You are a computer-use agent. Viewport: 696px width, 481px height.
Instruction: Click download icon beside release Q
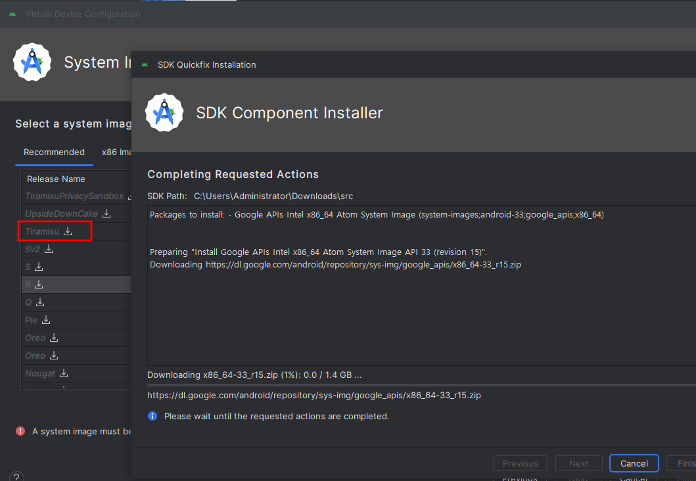pyautogui.click(x=40, y=302)
